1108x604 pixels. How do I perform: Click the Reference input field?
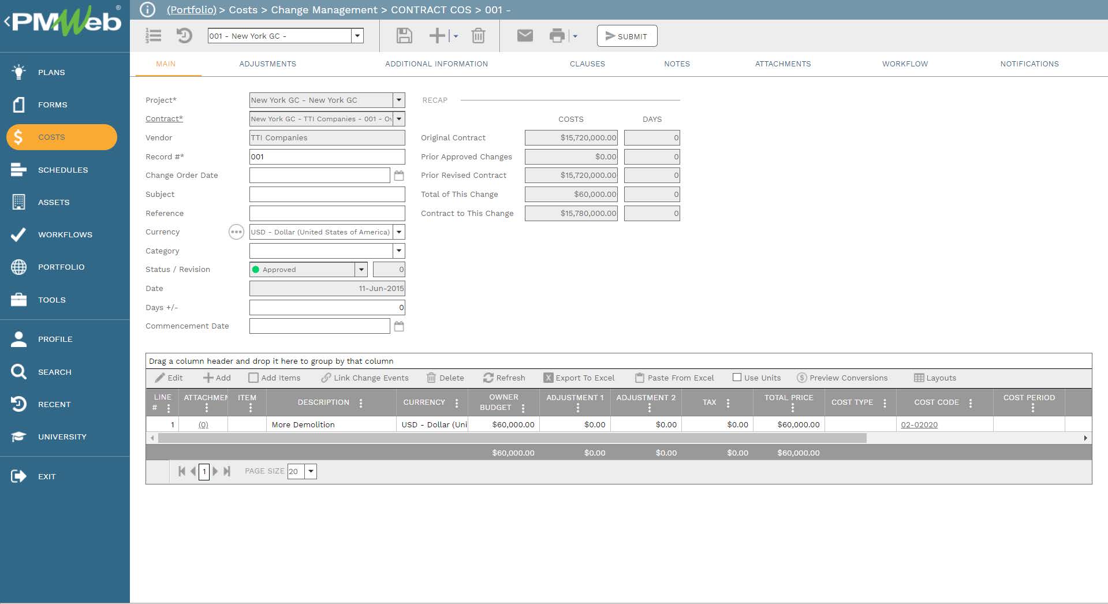pos(327,213)
